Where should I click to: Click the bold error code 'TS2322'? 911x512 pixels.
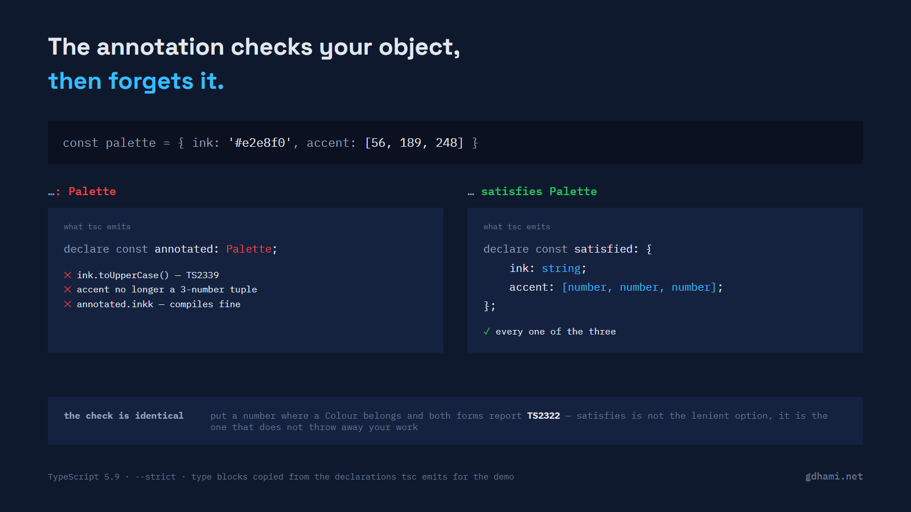544,416
